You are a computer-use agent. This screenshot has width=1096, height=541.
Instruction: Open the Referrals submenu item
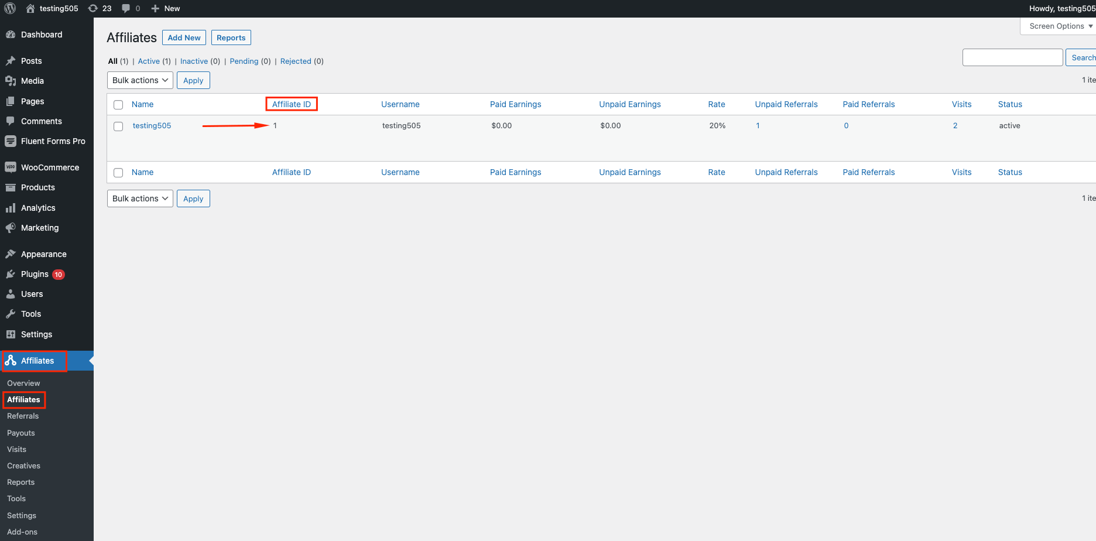point(23,416)
